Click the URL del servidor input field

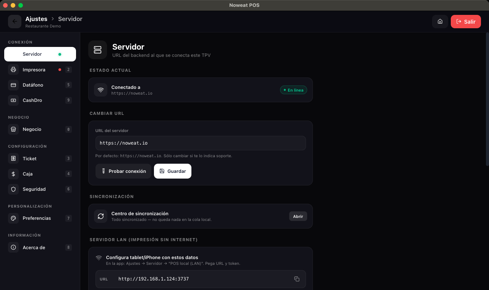(x=201, y=143)
